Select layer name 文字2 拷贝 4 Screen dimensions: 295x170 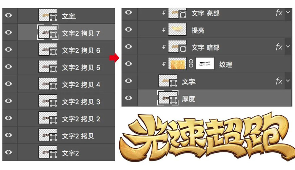pyautogui.click(x=81, y=85)
